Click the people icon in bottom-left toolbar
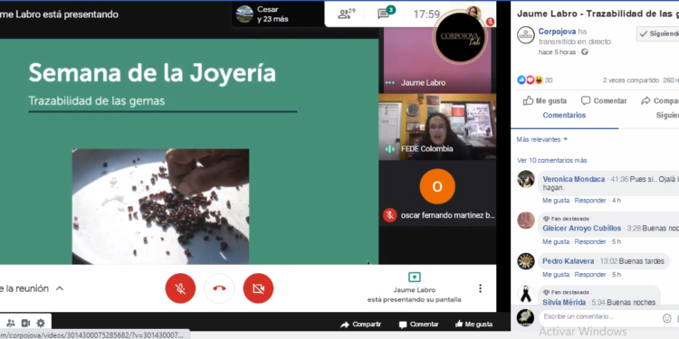 click(x=11, y=323)
